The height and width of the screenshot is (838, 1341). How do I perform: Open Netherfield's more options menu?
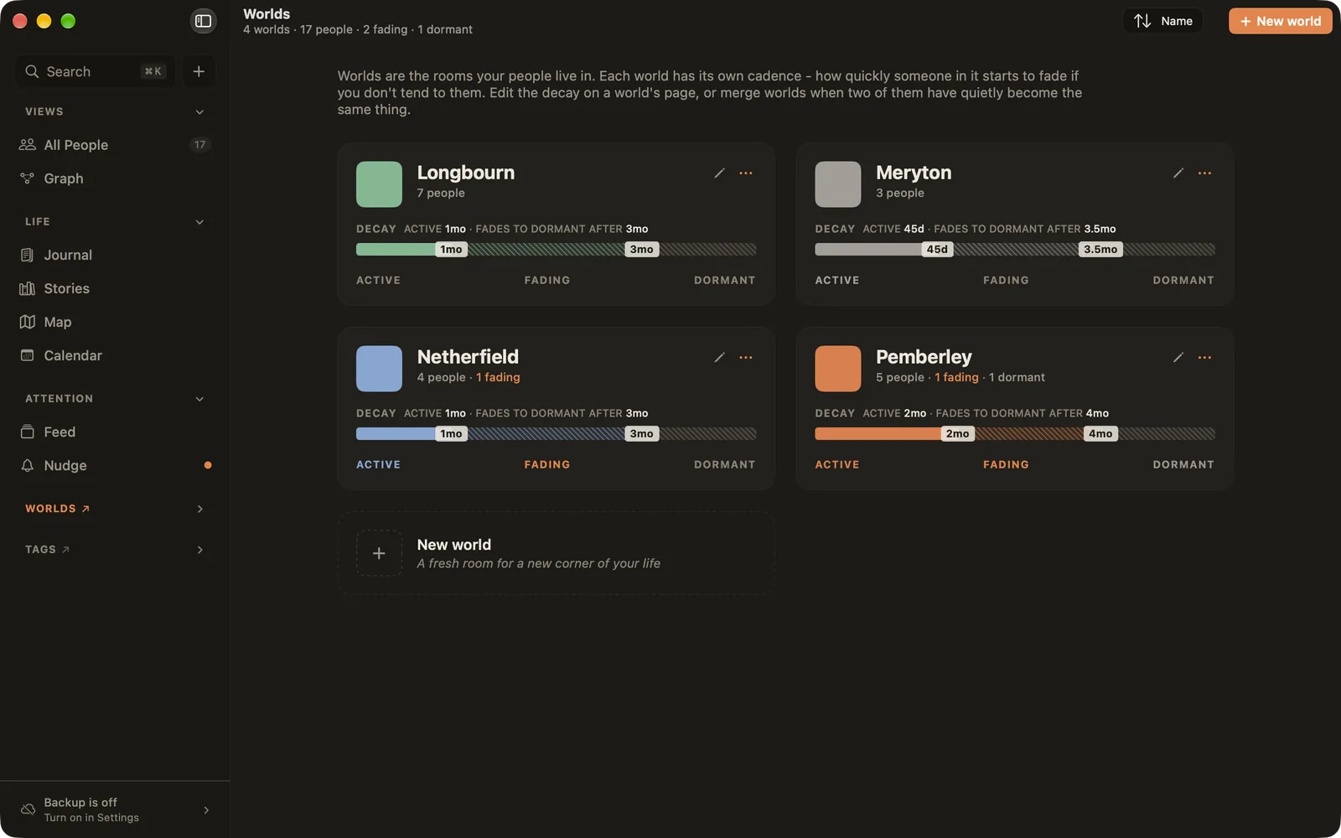click(746, 357)
